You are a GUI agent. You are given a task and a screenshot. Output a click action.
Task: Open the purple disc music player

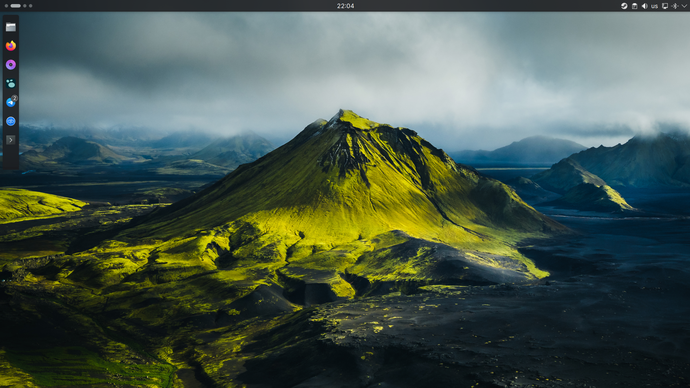(11, 65)
